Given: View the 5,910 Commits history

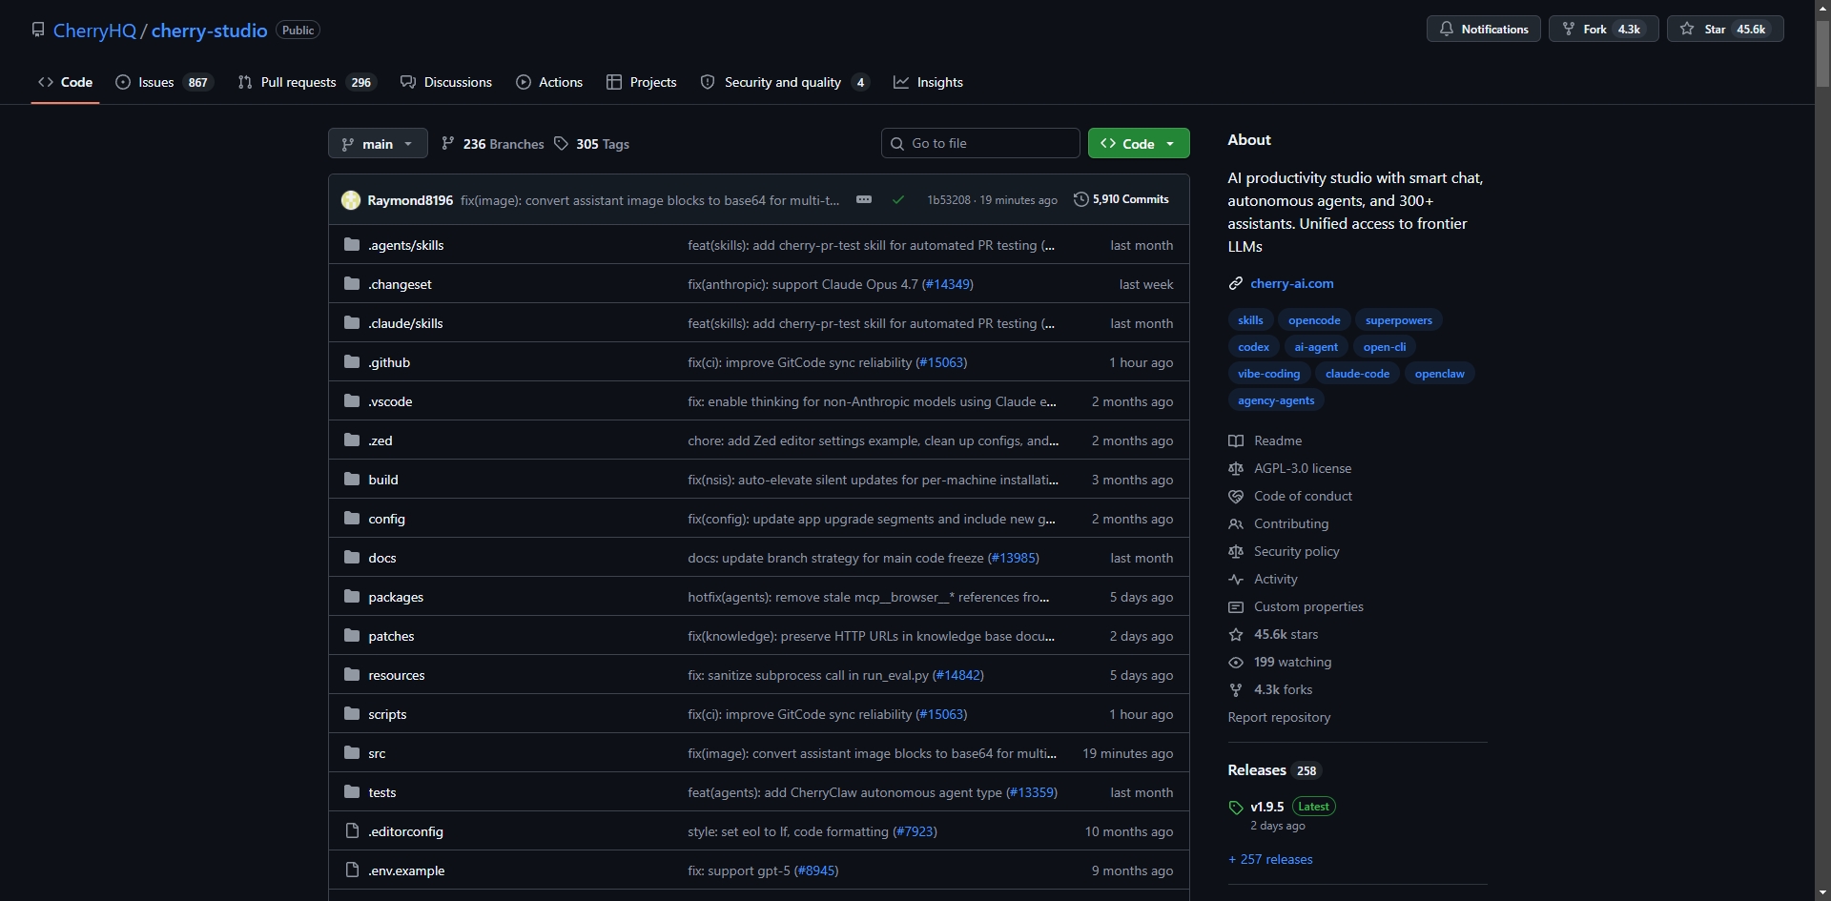Looking at the screenshot, I should point(1121,199).
